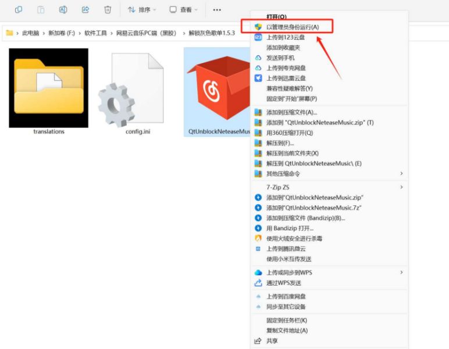Choose 用360压缩打开(Q)
The height and width of the screenshot is (349, 449).
click(329, 133)
